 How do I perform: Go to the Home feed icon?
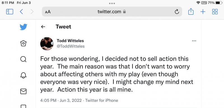(24, 43)
